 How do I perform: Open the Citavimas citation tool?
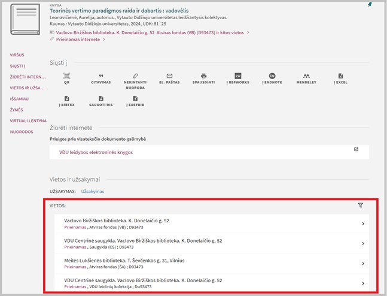(x=100, y=77)
